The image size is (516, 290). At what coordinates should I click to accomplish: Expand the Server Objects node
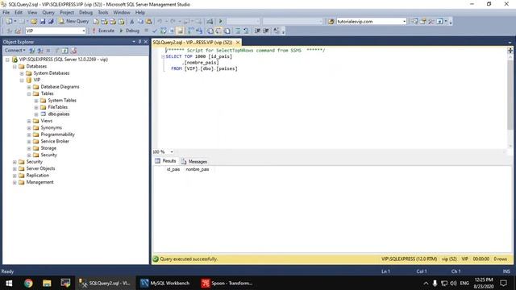click(15, 168)
